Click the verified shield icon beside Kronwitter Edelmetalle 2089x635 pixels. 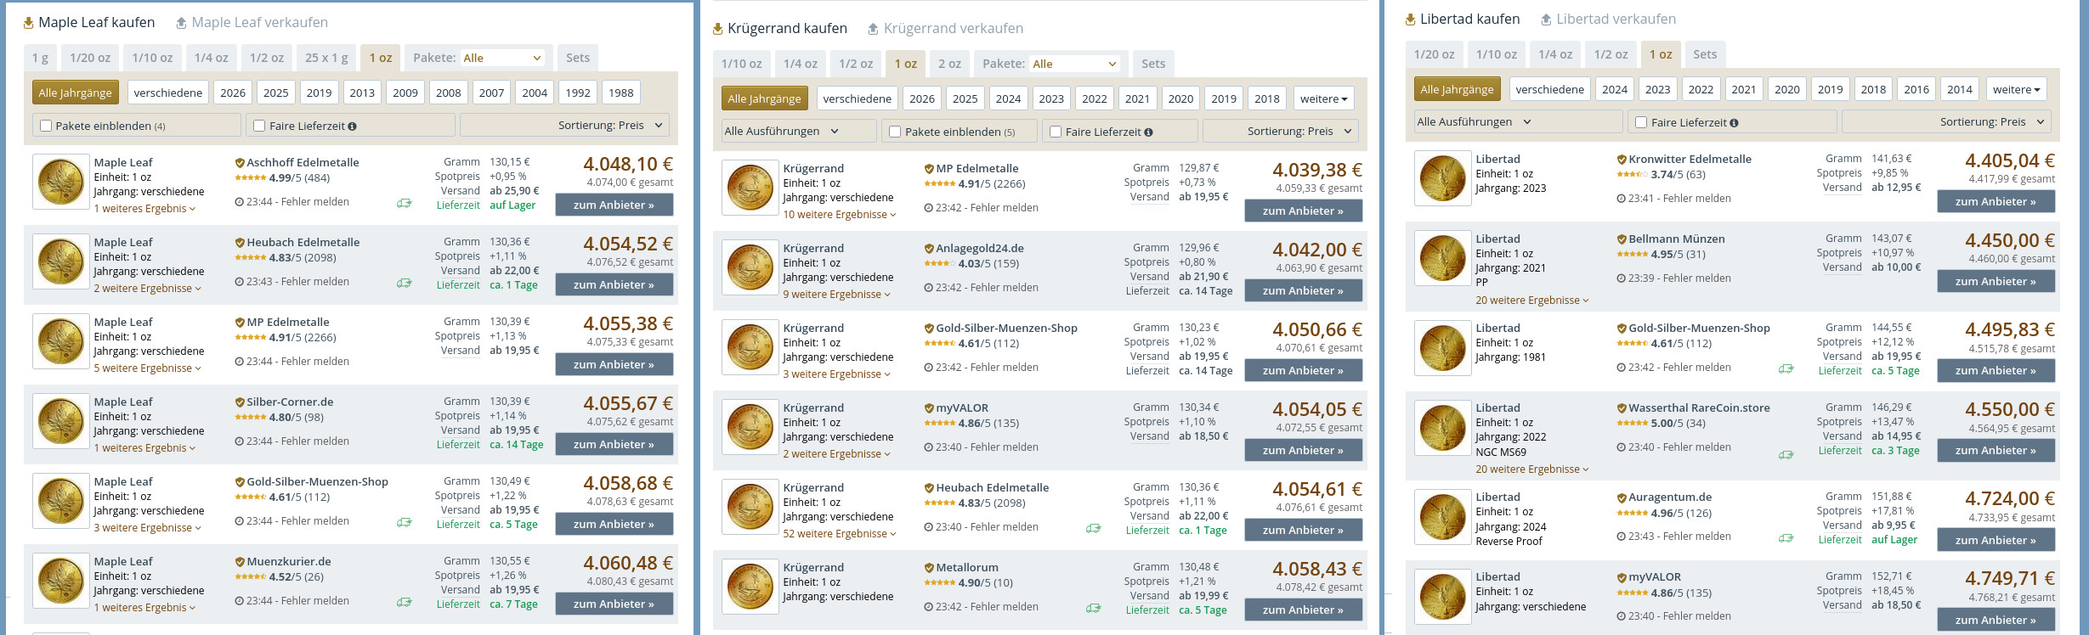[x=1622, y=160]
